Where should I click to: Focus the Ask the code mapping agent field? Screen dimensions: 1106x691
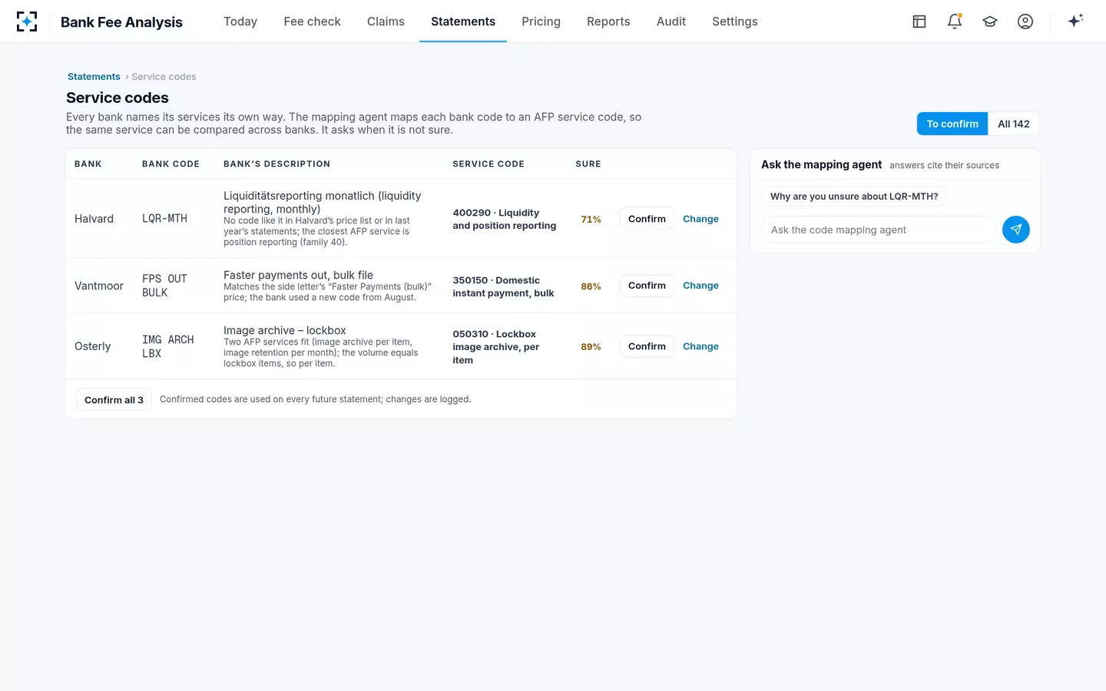879,230
